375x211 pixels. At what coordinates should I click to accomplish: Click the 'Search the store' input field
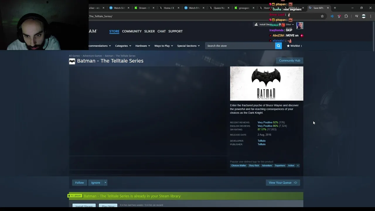point(240,46)
